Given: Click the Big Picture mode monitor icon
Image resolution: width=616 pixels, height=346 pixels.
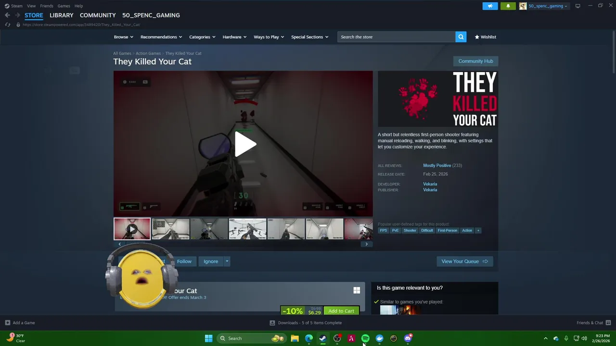Looking at the screenshot, I should tap(577, 6).
